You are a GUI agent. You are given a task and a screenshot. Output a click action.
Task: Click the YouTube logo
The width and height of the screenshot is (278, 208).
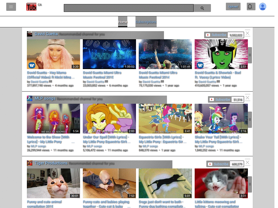pyautogui.click(x=31, y=7)
